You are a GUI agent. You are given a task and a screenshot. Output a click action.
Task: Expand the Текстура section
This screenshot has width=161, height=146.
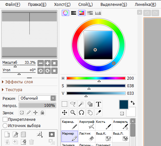[x=12, y=90]
